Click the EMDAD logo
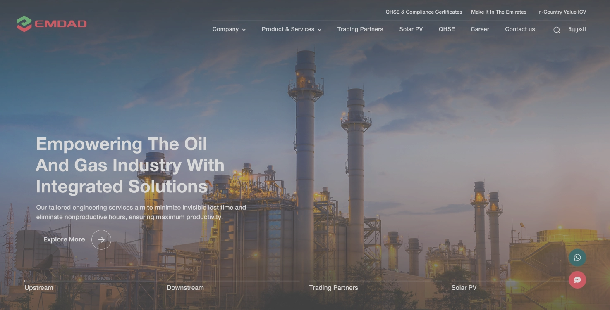Viewport: 610px width, 310px height. click(x=52, y=24)
